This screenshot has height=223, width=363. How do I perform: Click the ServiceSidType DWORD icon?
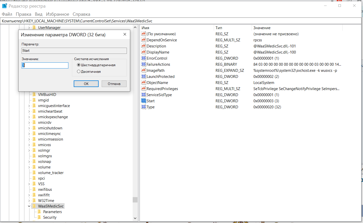[x=144, y=95]
